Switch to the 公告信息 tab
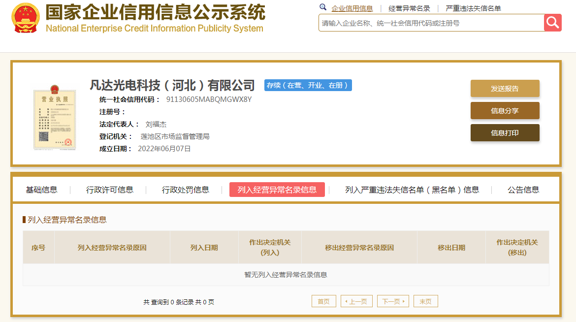Image resolution: width=576 pixels, height=322 pixels. pos(523,190)
